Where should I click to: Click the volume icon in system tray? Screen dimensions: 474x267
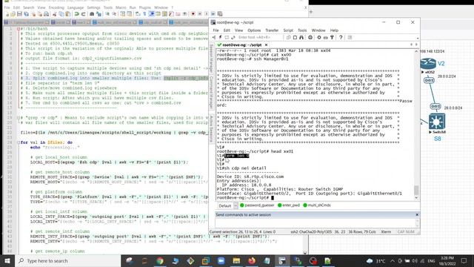click(x=415, y=261)
